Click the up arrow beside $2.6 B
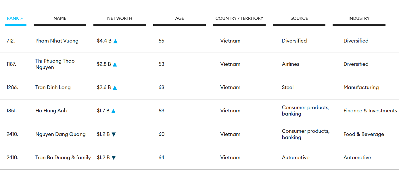 pyautogui.click(x=115, y=88)
